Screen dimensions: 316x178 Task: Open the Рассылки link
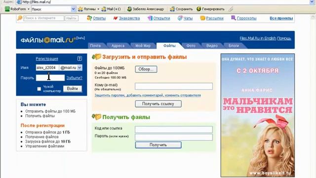[215, 18]
